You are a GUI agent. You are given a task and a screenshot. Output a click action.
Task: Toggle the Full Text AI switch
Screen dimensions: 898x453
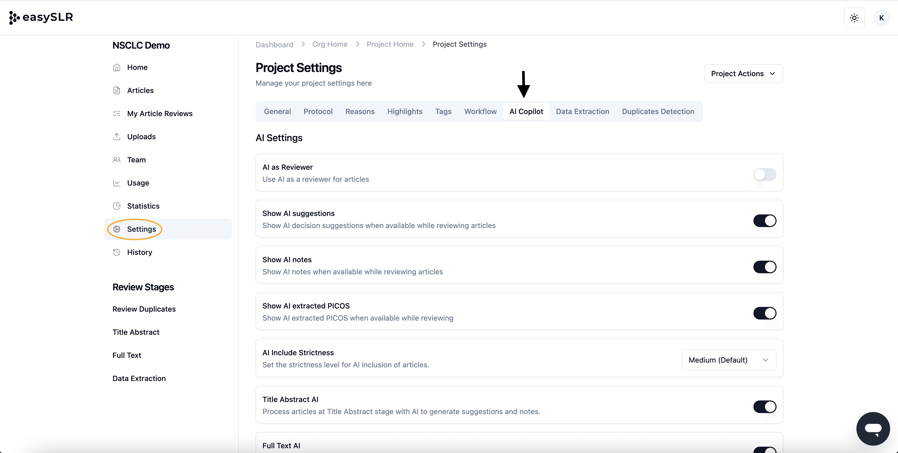pos(765,450)
